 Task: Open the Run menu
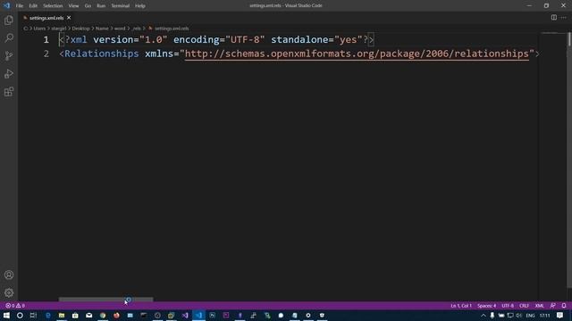point(101,6)
